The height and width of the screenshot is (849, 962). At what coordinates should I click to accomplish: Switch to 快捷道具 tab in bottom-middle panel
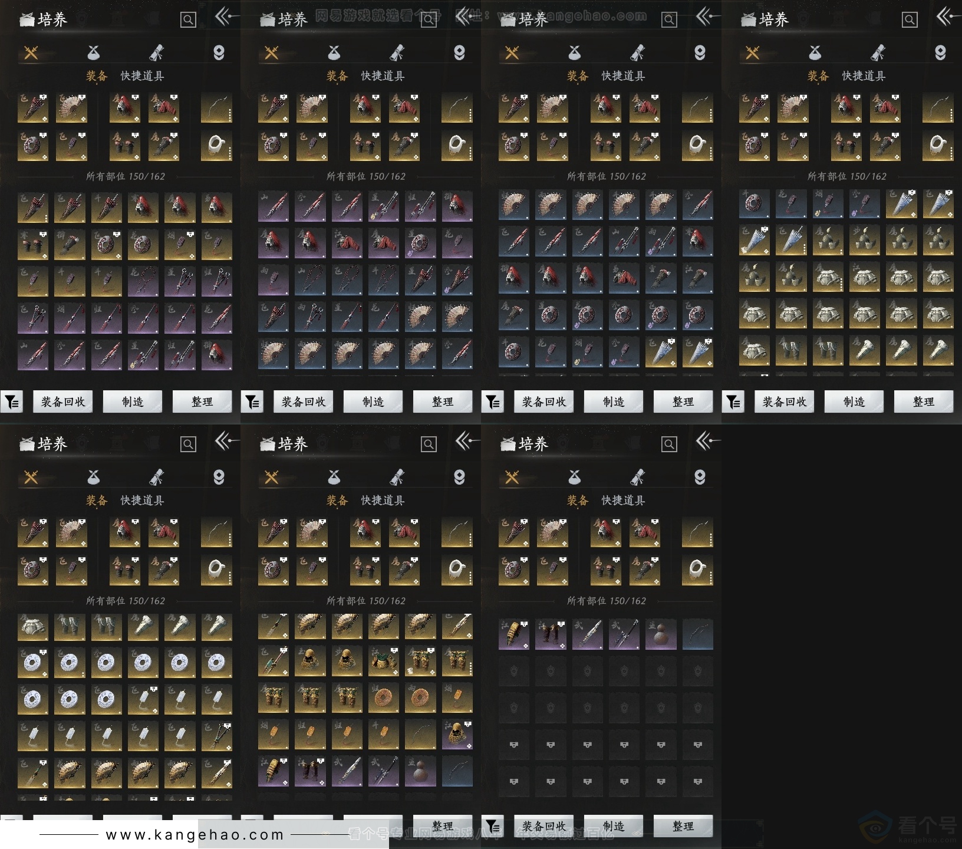383,501
